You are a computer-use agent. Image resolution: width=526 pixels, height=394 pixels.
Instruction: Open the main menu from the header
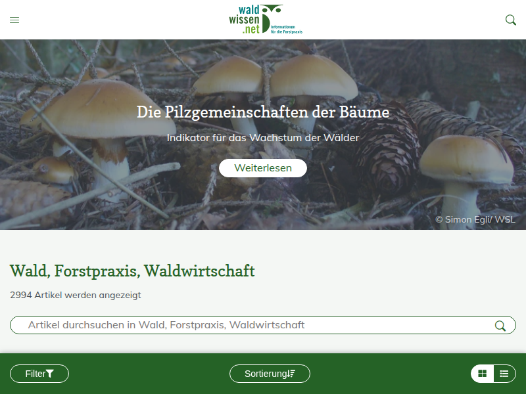(14, 20)
